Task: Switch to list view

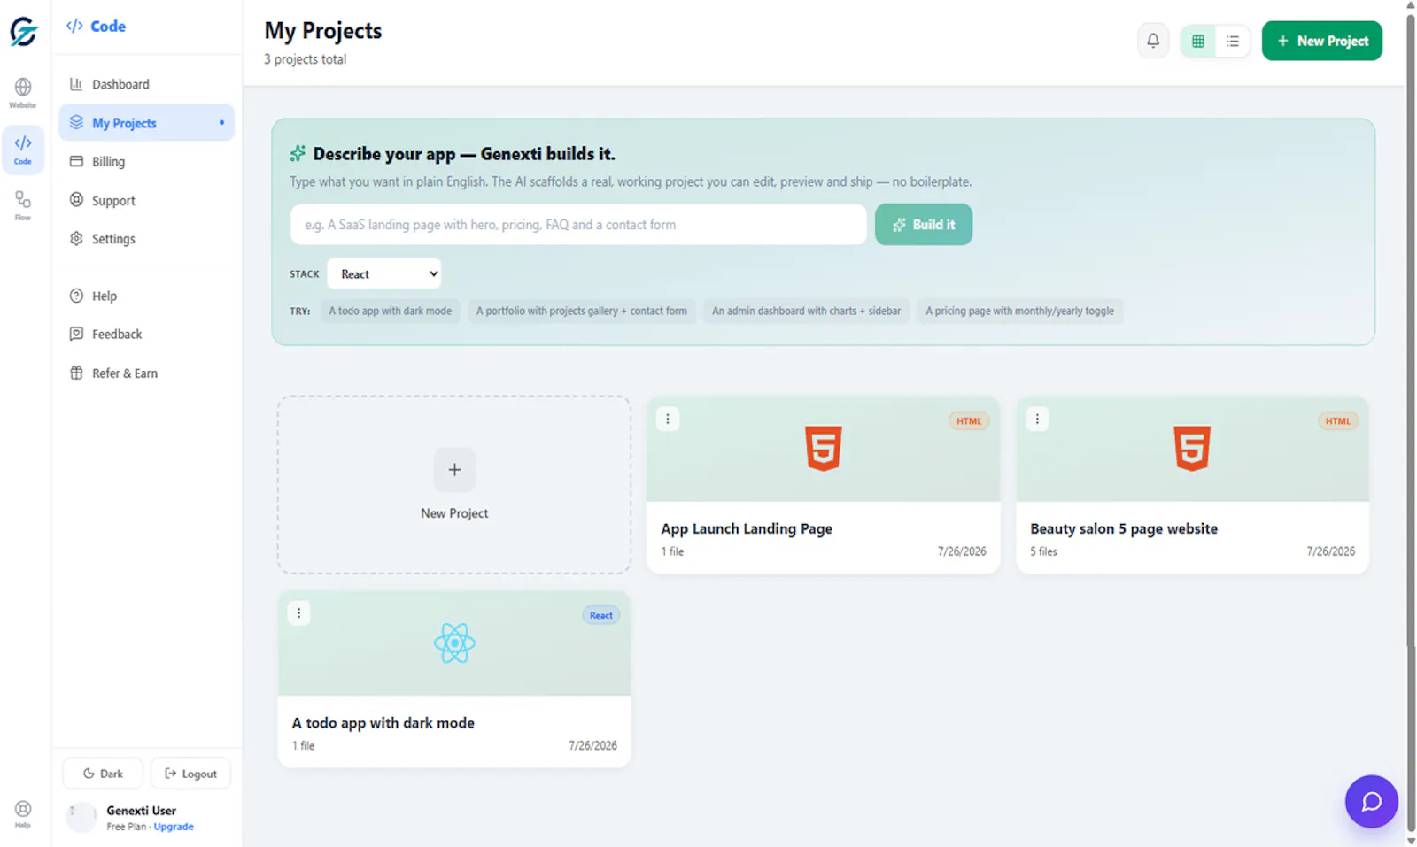Action: [1233, 41]
